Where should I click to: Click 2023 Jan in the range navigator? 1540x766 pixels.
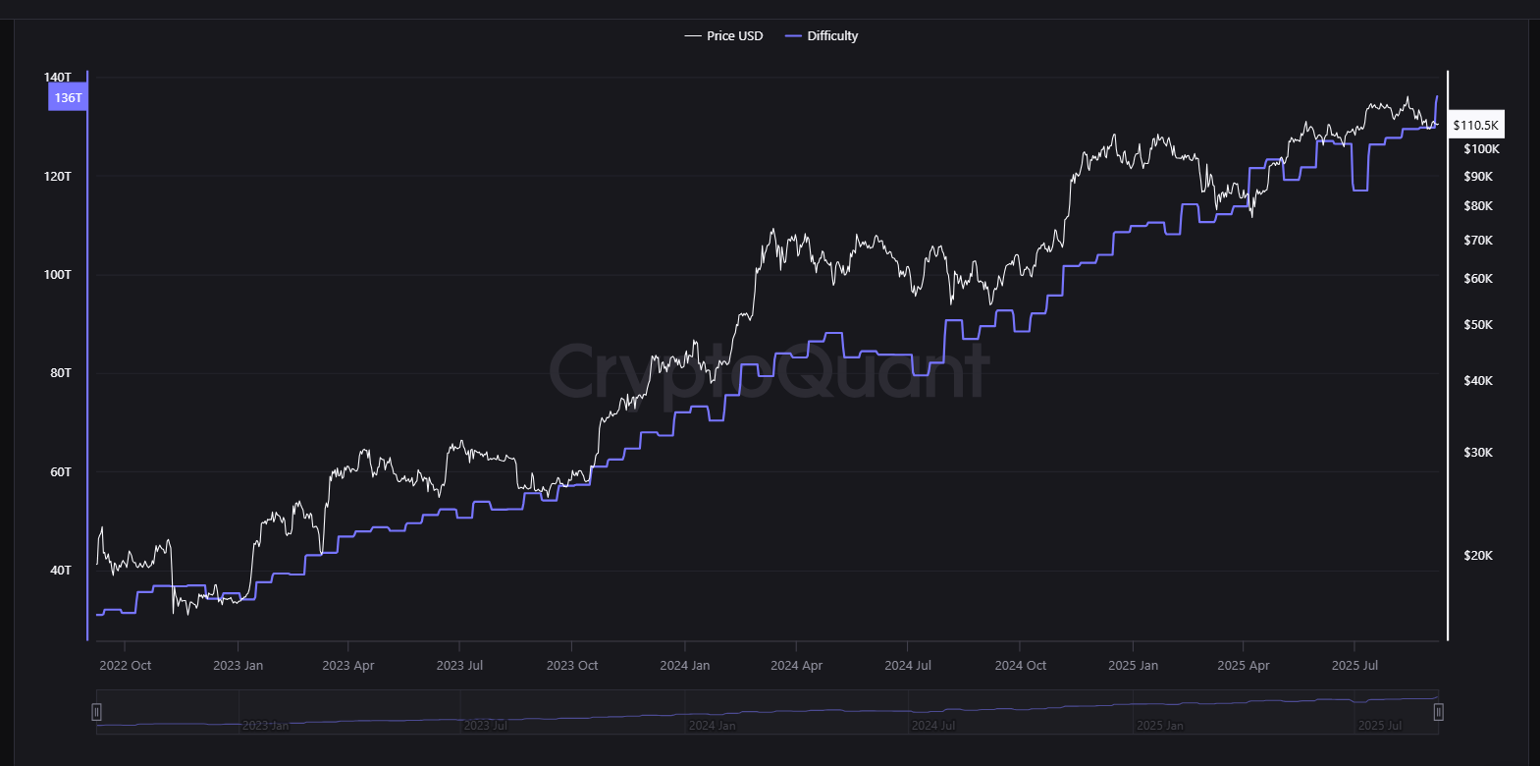point(265,726)
